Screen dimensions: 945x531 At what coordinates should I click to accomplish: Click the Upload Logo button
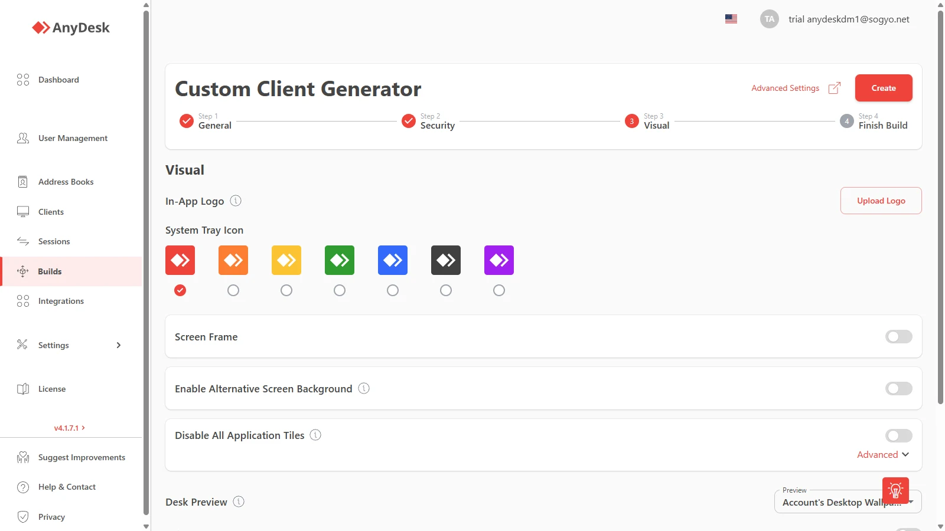pos(881,201)
